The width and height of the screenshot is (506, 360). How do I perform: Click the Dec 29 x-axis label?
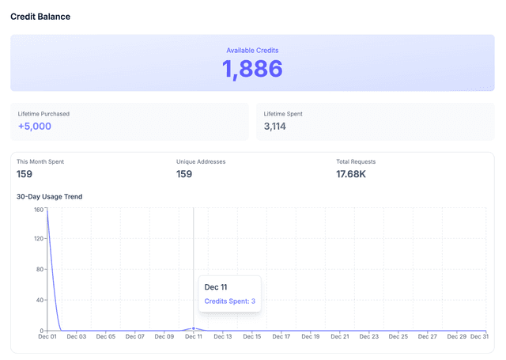[457, 336]
